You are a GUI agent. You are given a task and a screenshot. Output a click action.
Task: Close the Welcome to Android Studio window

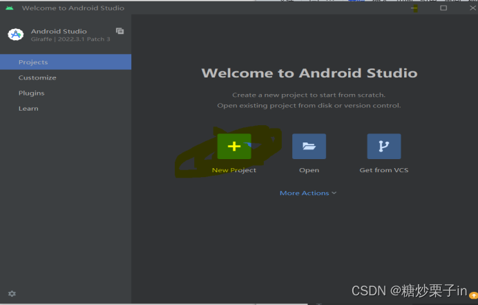pos(472,8)
